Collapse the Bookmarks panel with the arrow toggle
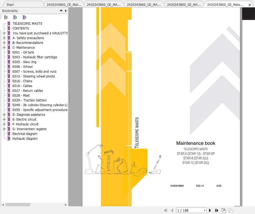 pyautogui.click(x=65, y=11)
